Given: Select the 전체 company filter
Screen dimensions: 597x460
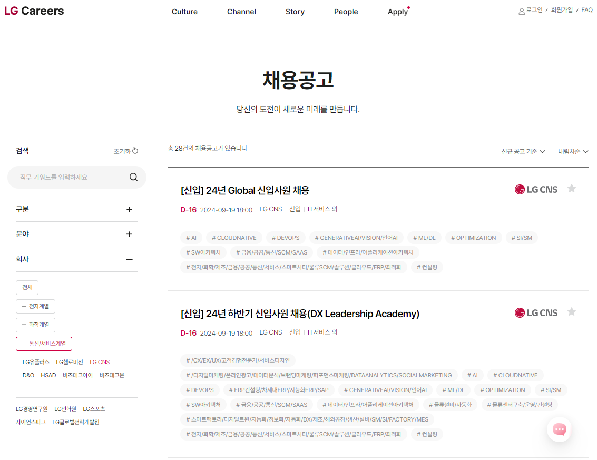Looking at the screenshot, I should [27, 288].
